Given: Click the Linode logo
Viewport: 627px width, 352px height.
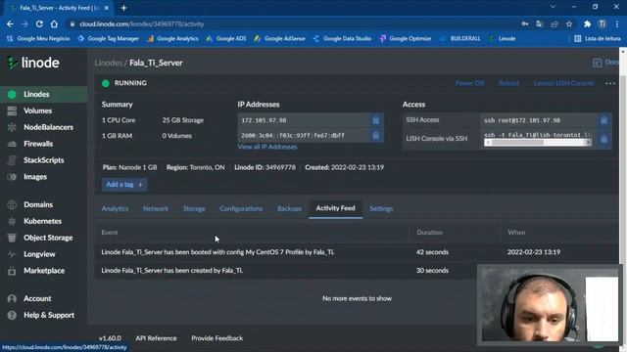Looking at the screenshot, I should click(x=33, y=63).
